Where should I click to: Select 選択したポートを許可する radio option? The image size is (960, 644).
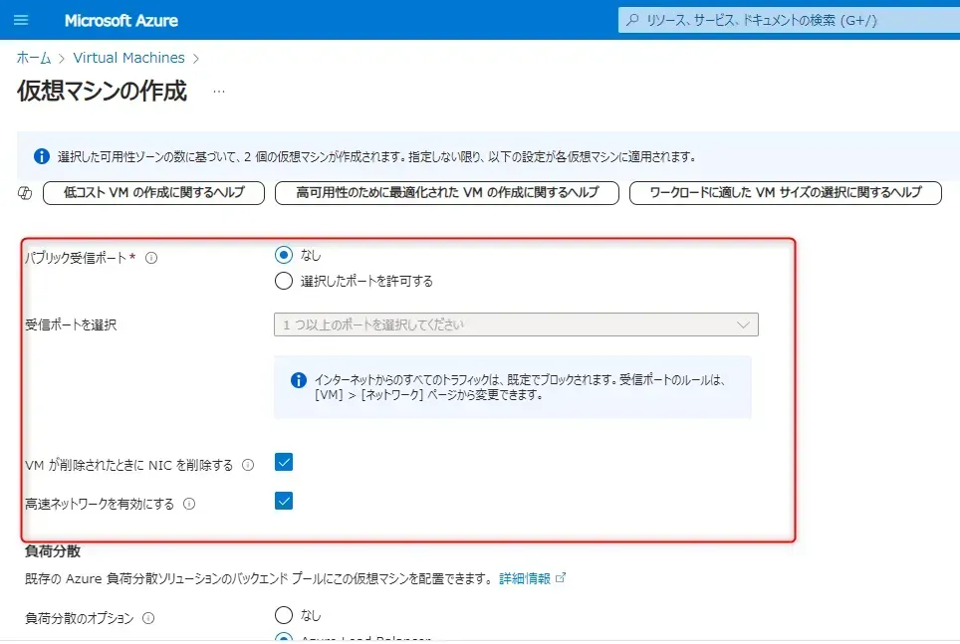pyautogui.click(x=284, y=281)
